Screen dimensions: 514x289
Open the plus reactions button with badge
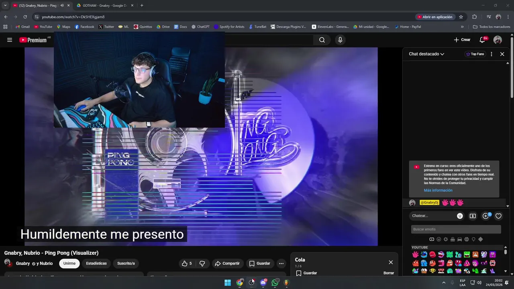(x=486, y=216)
